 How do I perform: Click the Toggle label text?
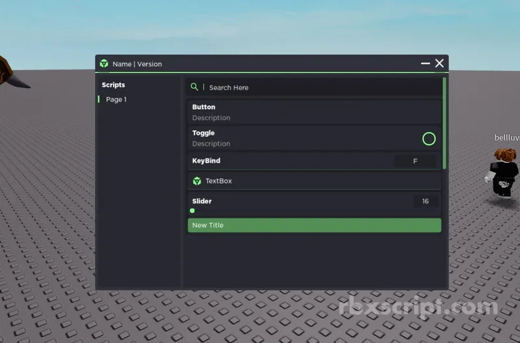pyautogui.click(x=203, y=133)
